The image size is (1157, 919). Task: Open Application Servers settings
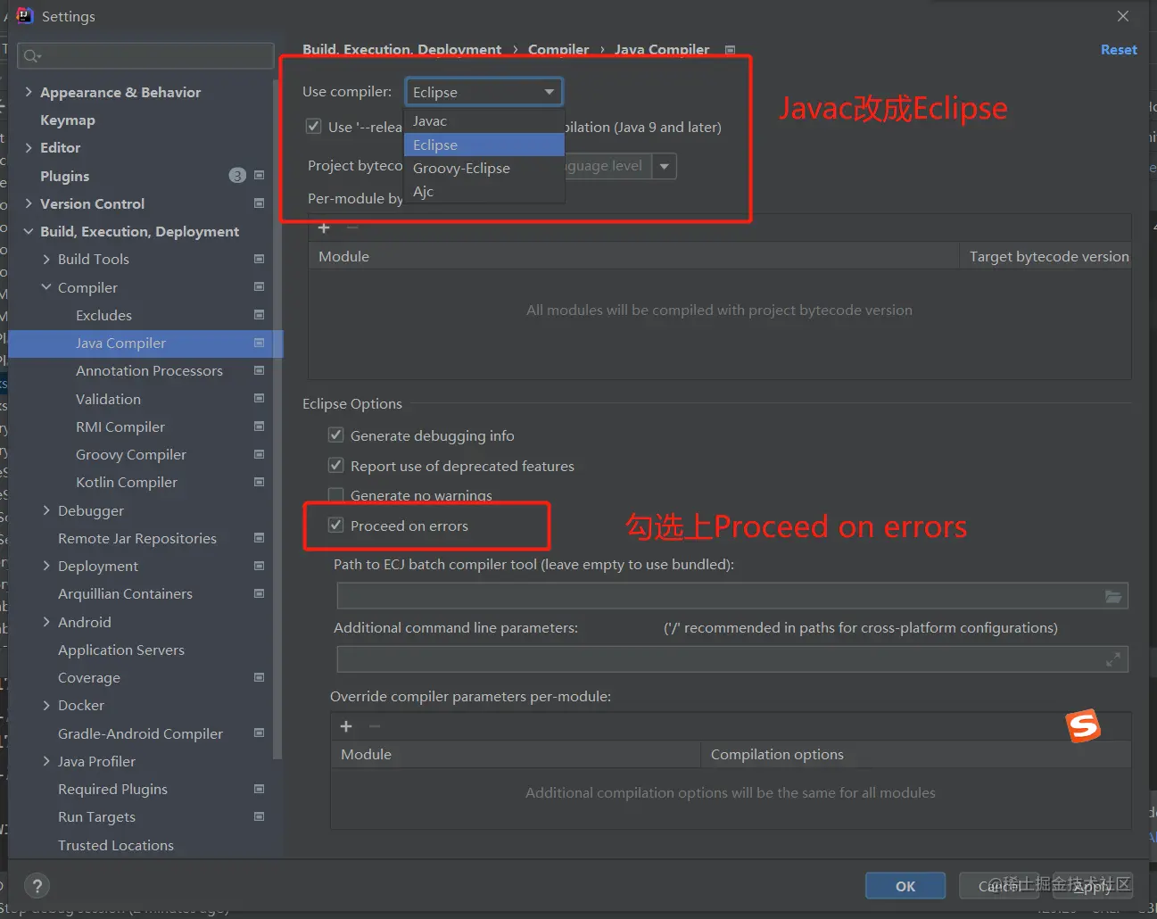tap(121, 650)
